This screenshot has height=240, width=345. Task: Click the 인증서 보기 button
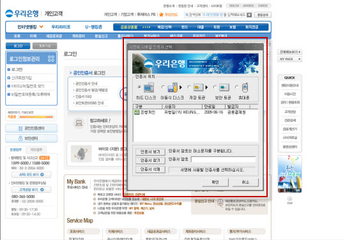click(150, 152)
